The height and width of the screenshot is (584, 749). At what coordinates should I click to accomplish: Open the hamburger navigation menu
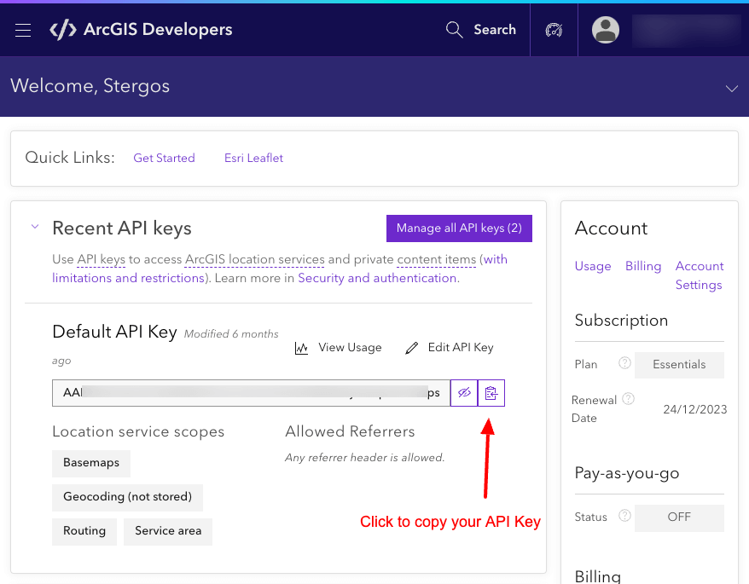click(23, 30)
